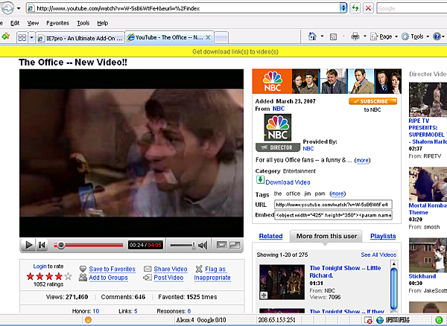This screenshot has height=326, width=447.
Task: Click the yellow Get download links bar
Action: point(223,51)
